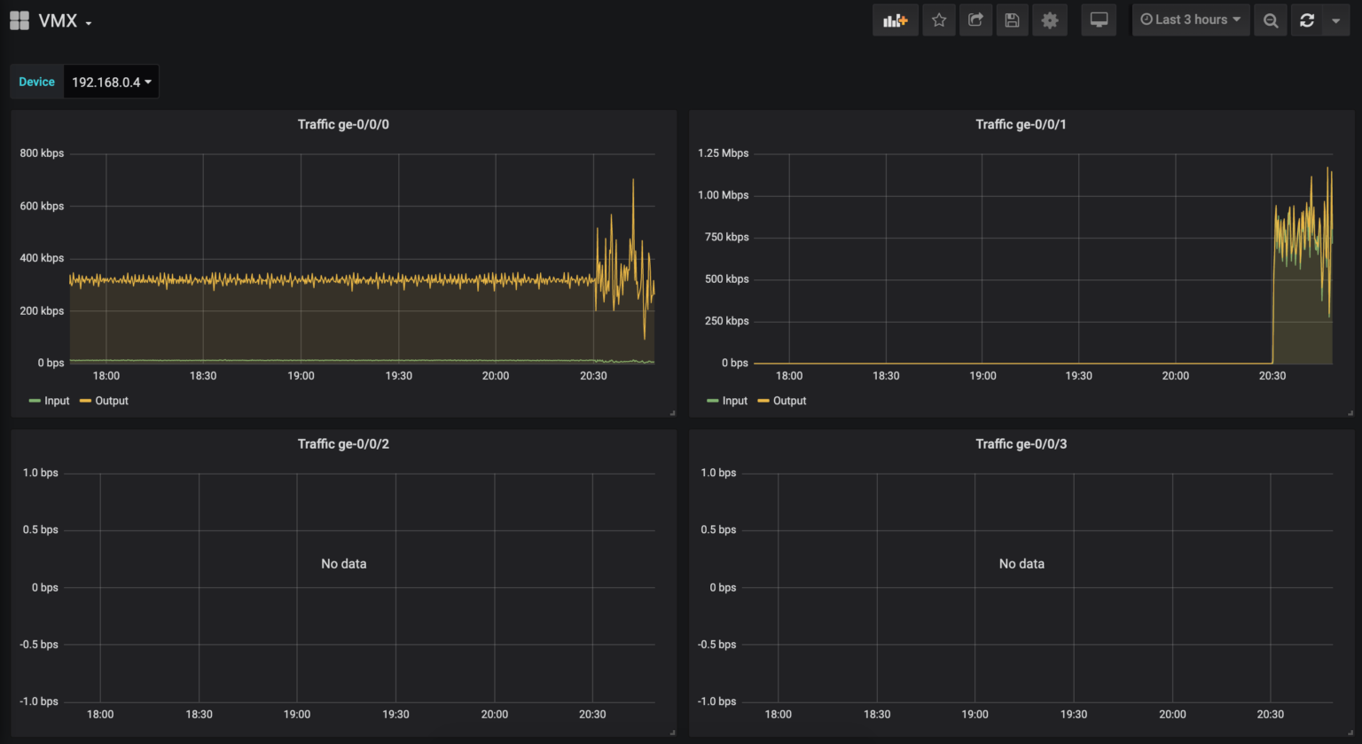Zoom out the time range with magnifier icon
1362x744 pixels.
click(1270, 20)
